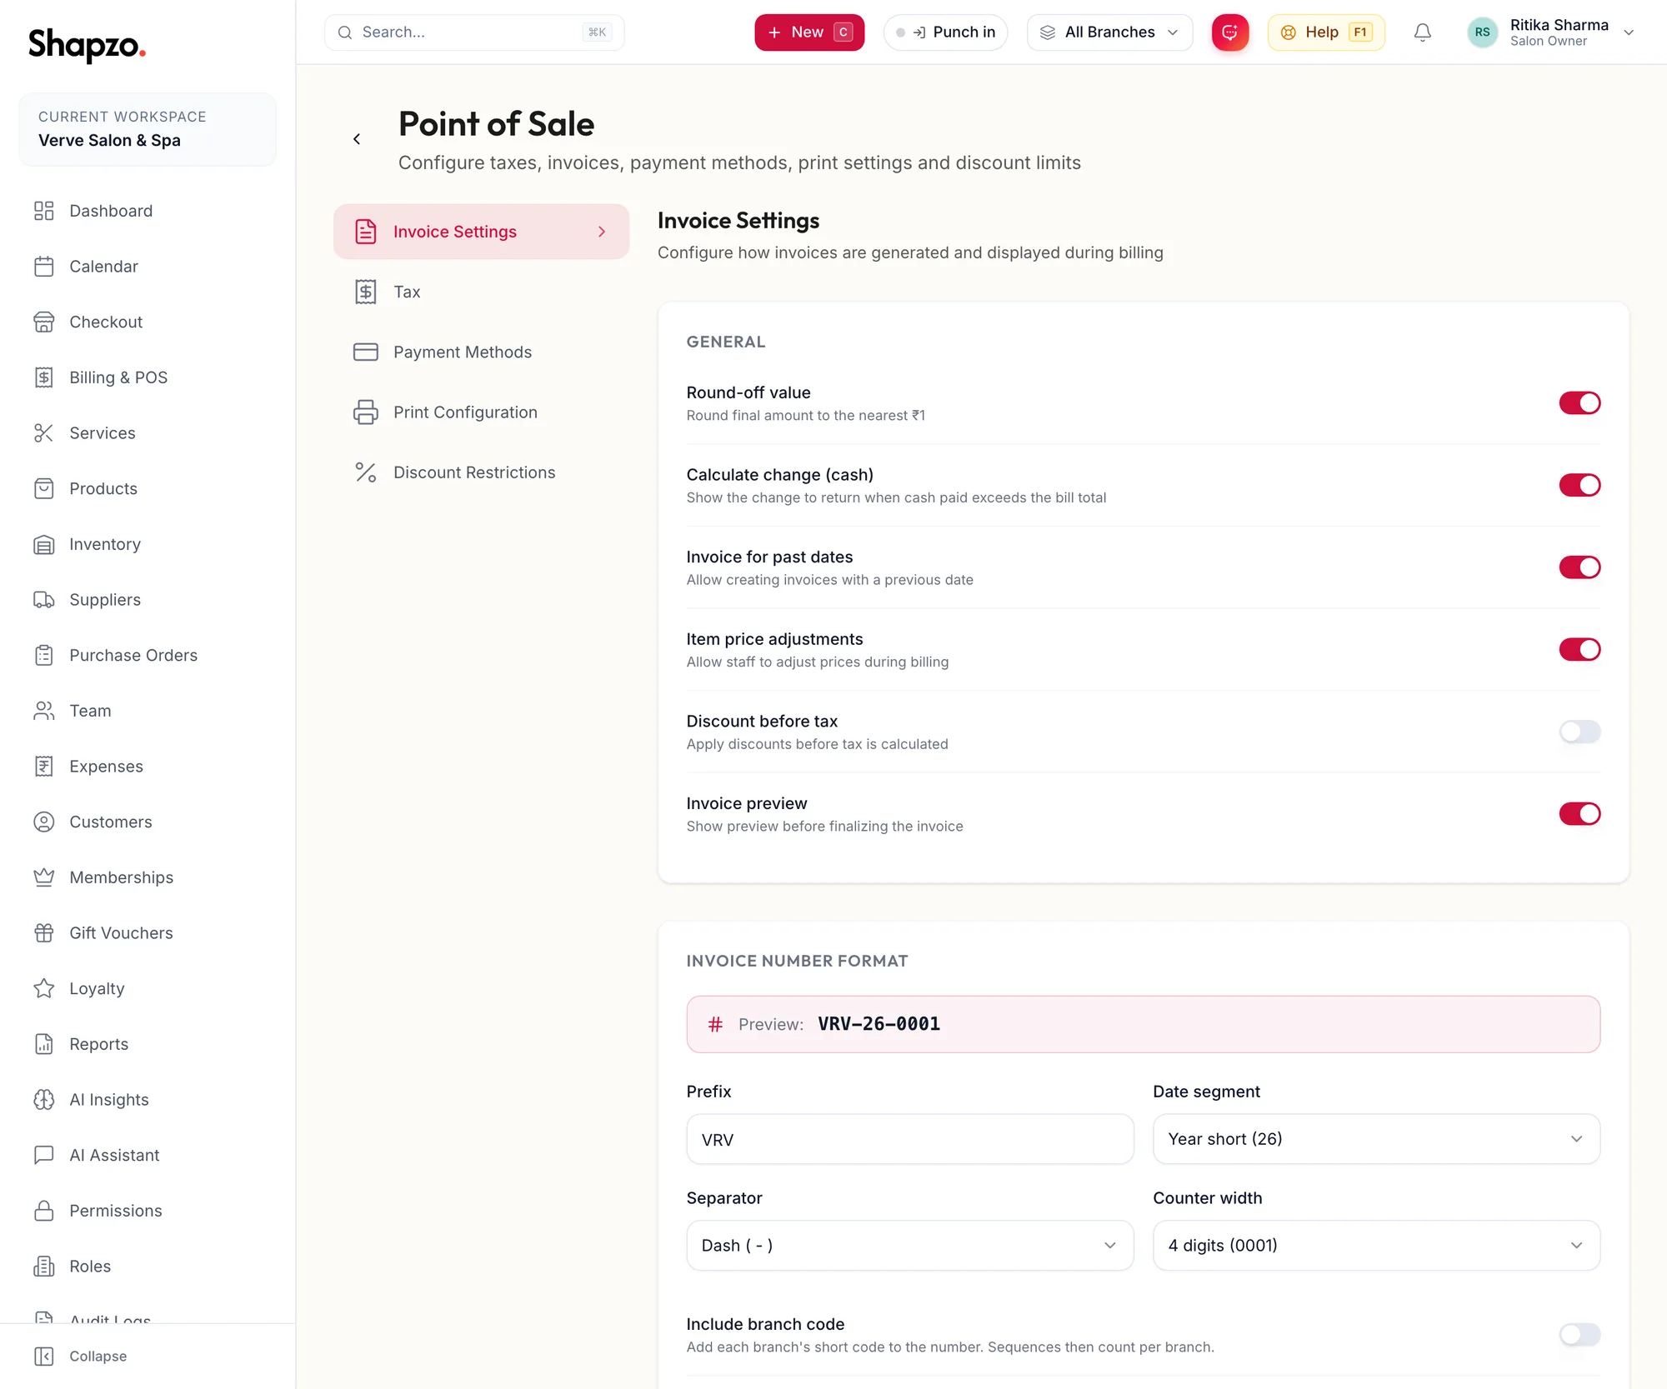Click the Punch in button
The image size is (1667, 1389).
pyautogui.click(x=945, y=32)
